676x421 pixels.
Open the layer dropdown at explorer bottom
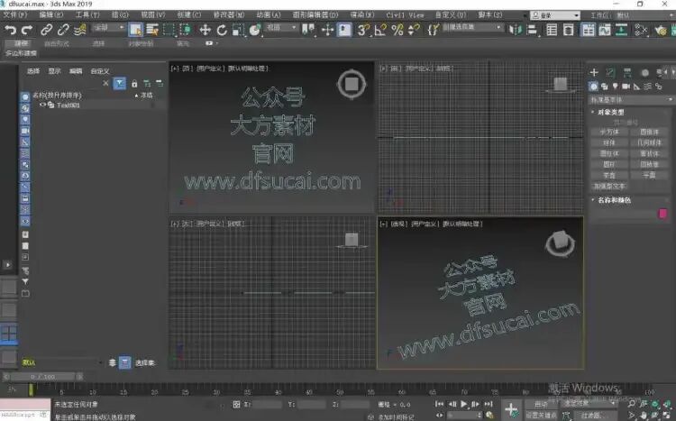[61, 362]
